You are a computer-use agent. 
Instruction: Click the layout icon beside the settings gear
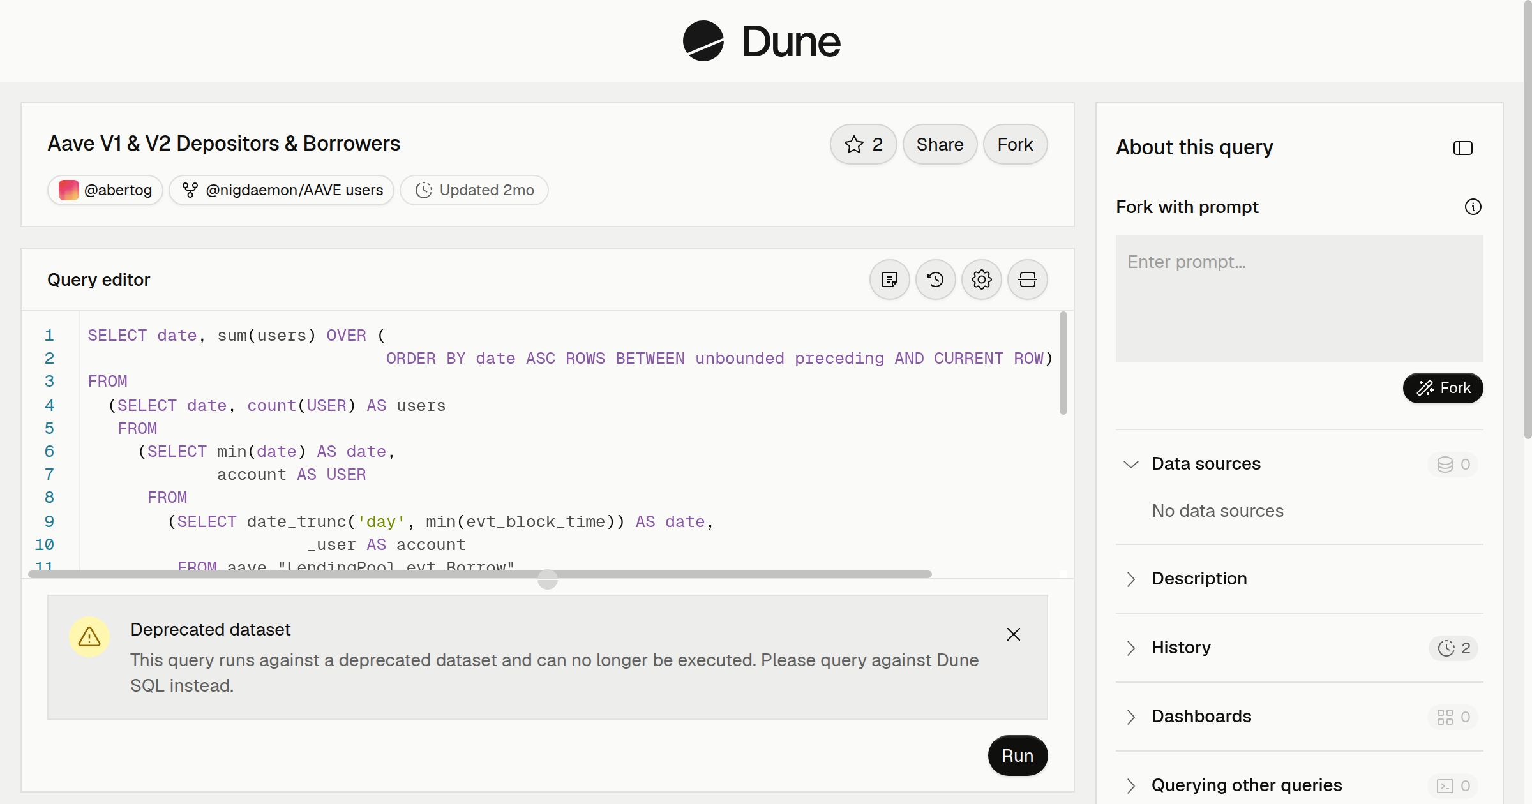[1027, 279]
